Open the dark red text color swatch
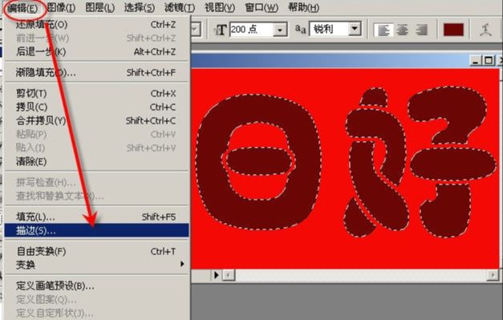503x320 pixels. click(x=453, y=30)
